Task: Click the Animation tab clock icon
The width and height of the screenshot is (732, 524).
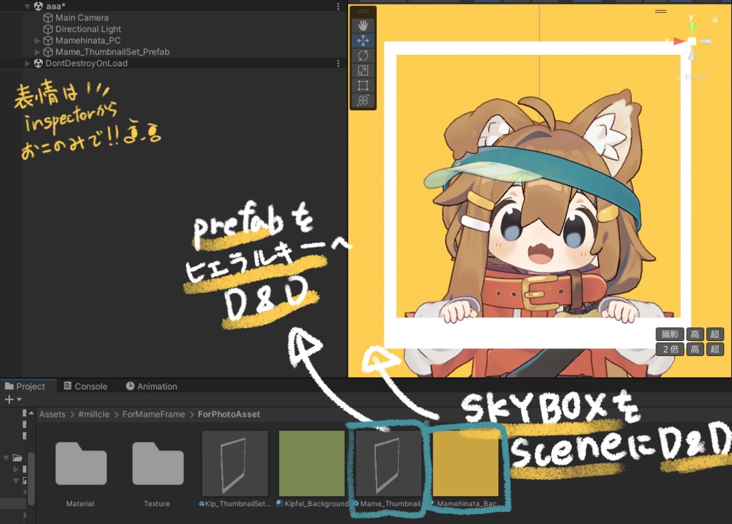Action: (x=130, y=386)
